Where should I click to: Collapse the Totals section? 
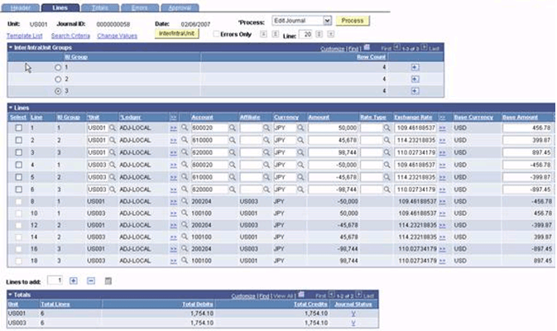click(11, 295)
